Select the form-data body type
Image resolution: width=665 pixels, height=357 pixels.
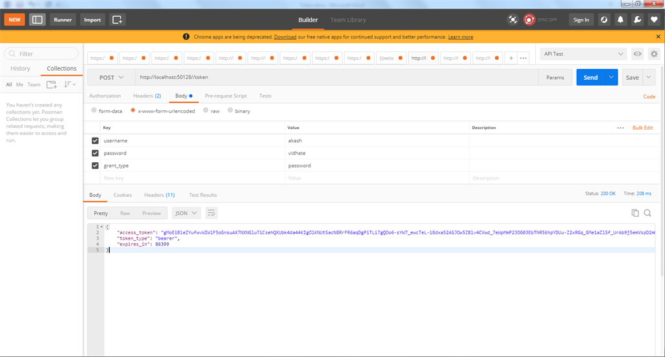[x=94, y=110]
